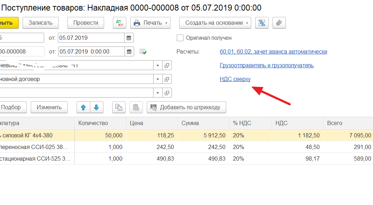Click Добавить по штрихкоду button
This screenshot has height=205, width=373.
186,107
